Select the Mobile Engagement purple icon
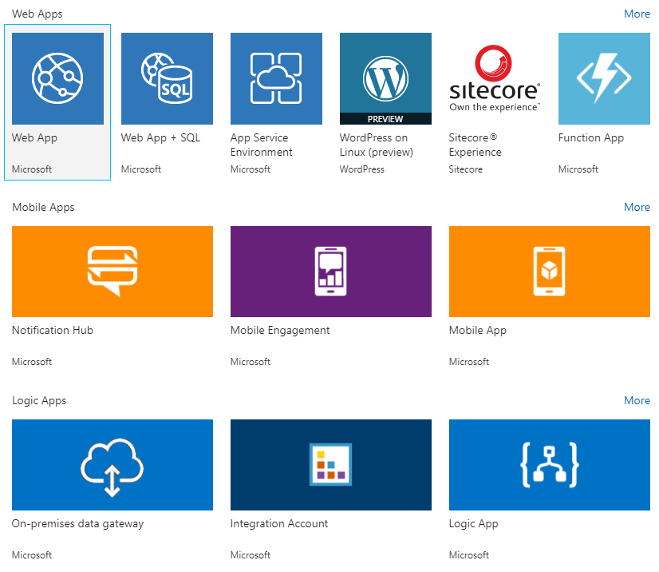659x572 pixels. [x=331, y=272]
